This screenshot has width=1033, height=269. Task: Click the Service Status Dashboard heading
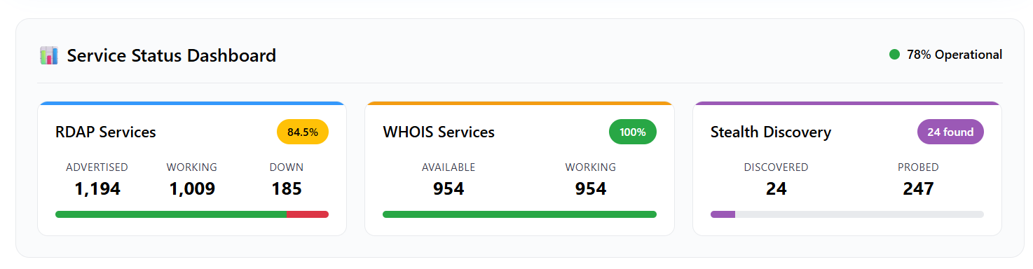point(172,55)
